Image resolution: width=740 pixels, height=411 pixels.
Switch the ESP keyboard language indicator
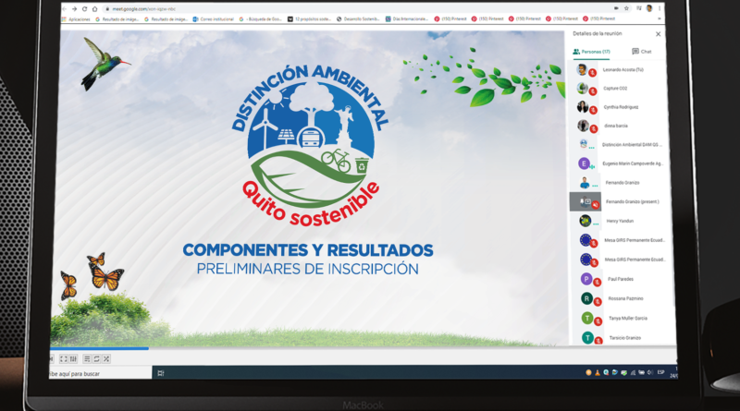coord(660,372)
